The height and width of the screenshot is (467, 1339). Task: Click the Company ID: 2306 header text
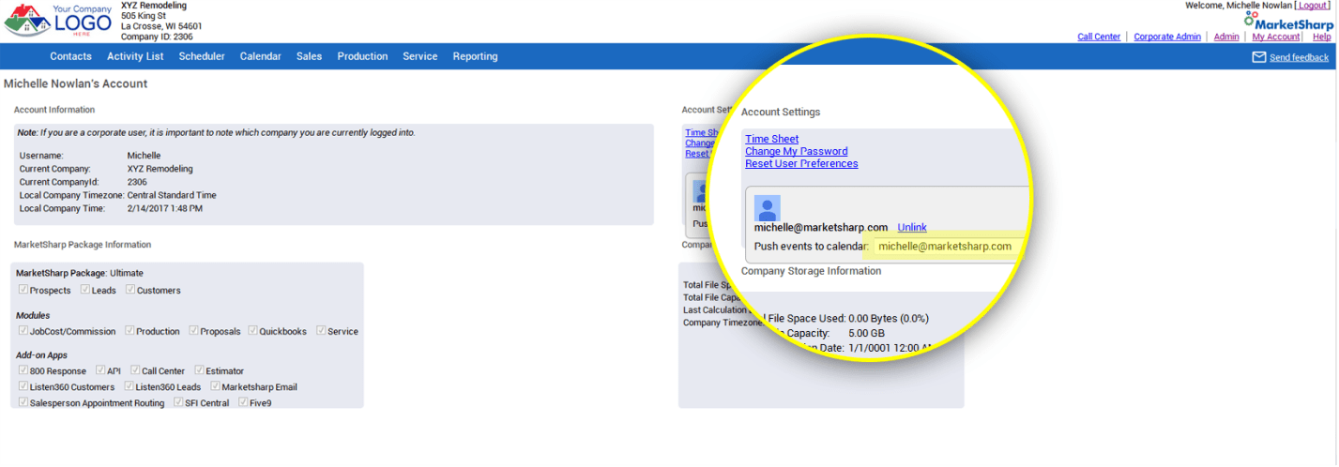(157, 37)
